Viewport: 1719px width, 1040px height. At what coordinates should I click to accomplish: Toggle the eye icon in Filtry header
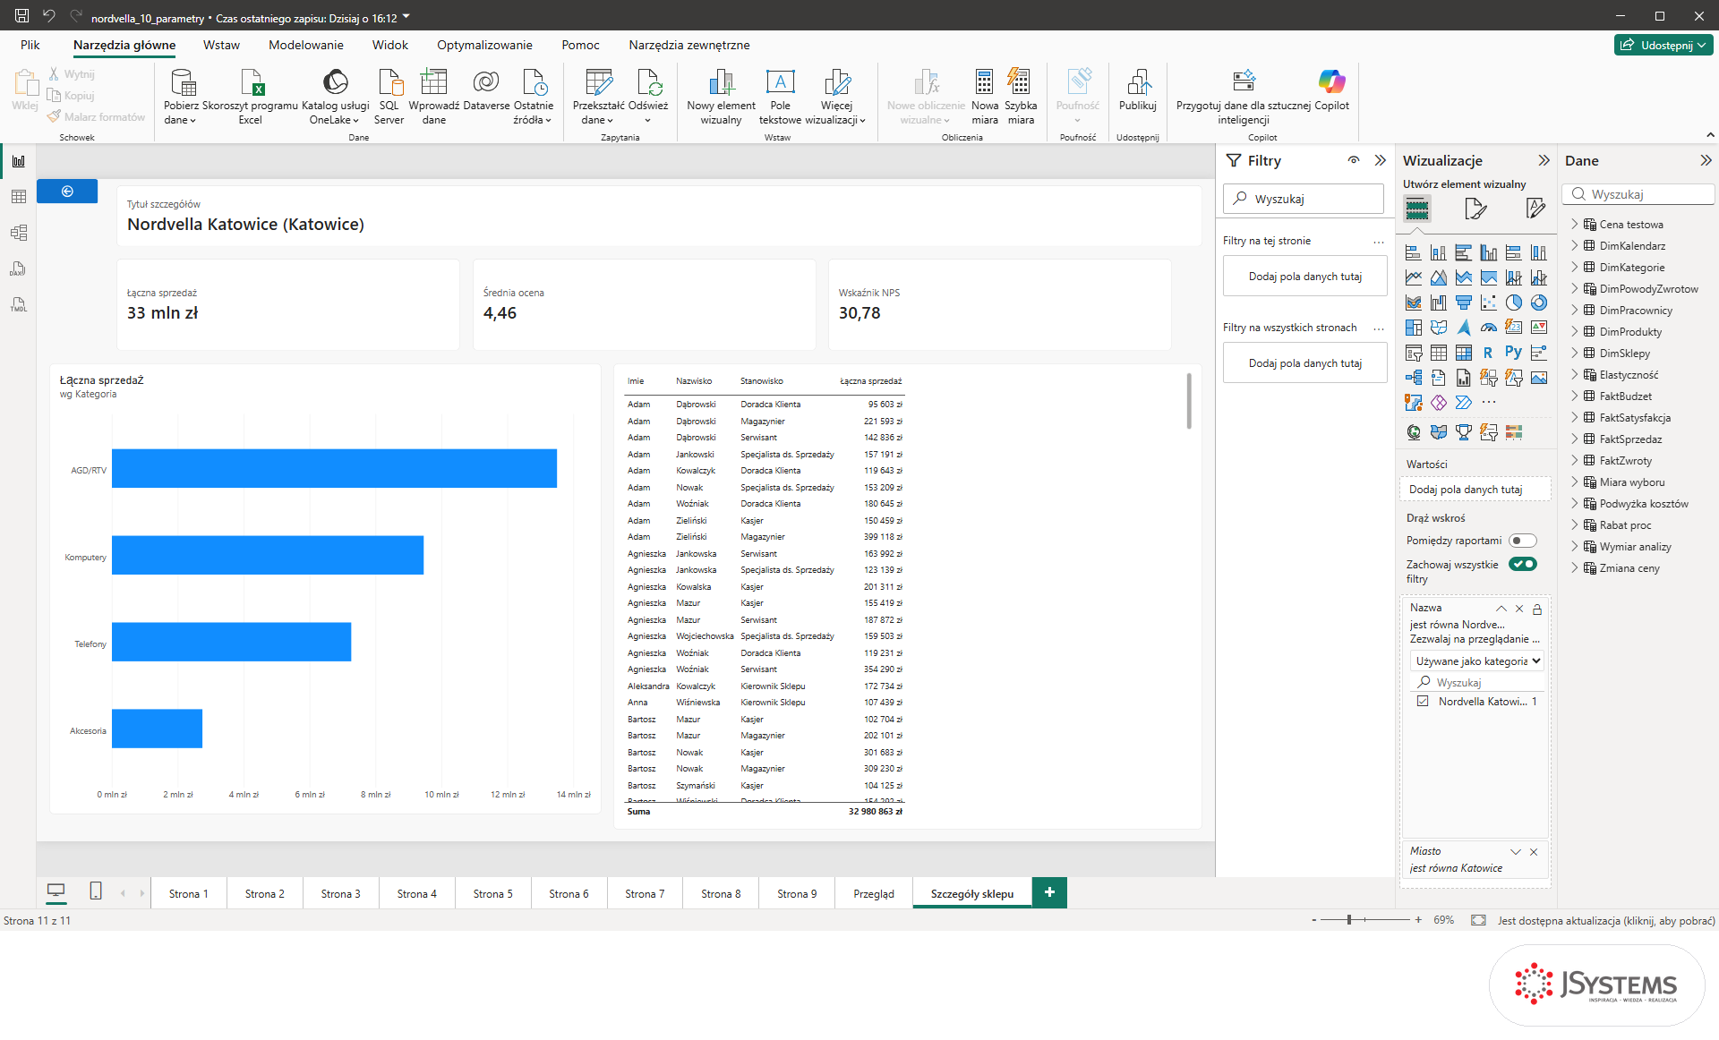click(1354, 160)
